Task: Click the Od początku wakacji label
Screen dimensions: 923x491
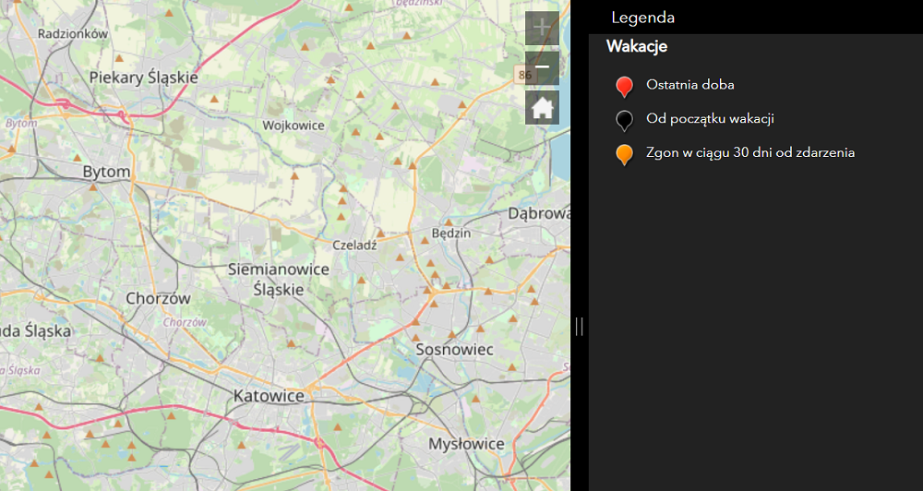Action: click(710, 118)
